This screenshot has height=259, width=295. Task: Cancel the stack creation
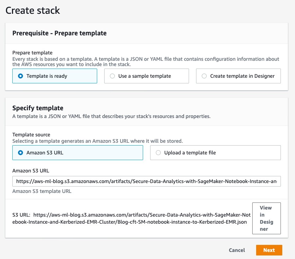237,250
